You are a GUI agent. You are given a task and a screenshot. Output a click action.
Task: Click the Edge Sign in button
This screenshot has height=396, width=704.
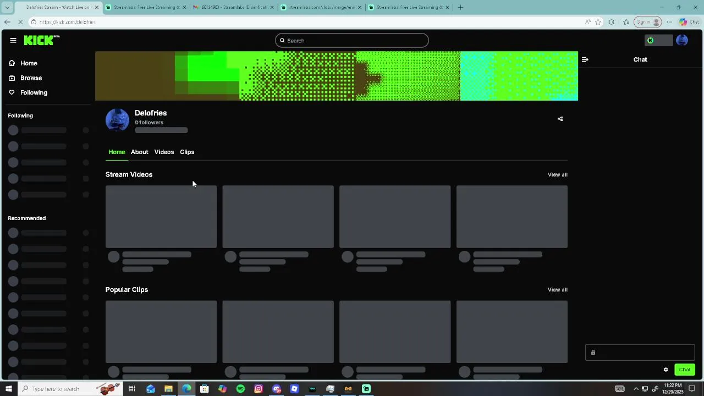coord(647,22)
